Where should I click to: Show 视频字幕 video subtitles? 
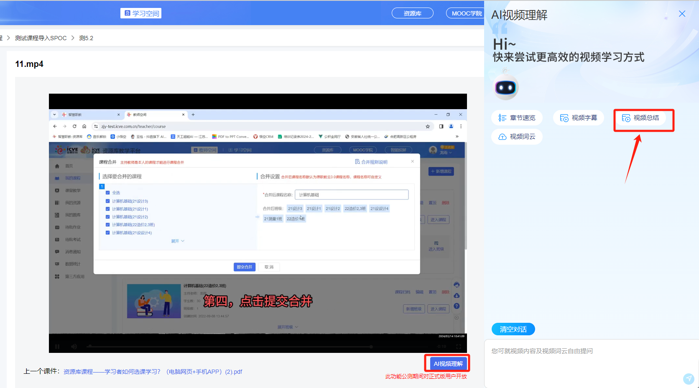[x=579, y=118]
